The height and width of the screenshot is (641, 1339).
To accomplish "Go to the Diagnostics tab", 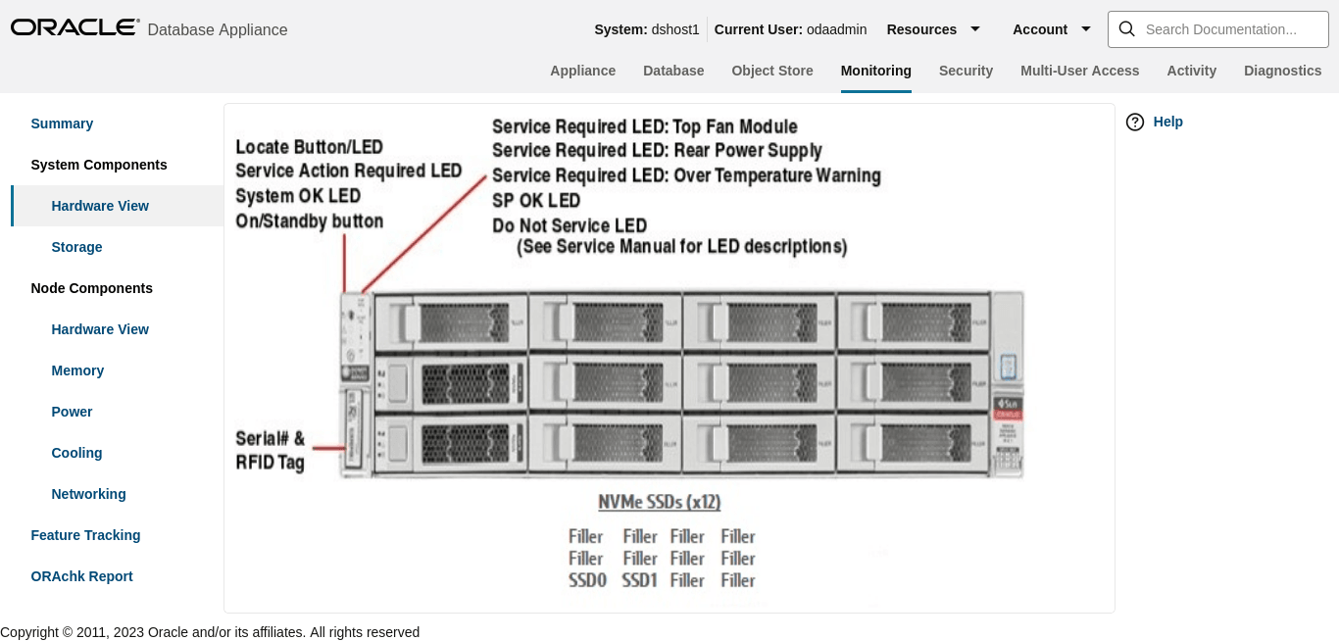I will pyautogui.click(x=1282, y=71).
